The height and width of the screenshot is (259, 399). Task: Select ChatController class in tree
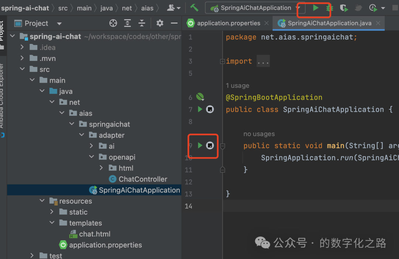138,179
